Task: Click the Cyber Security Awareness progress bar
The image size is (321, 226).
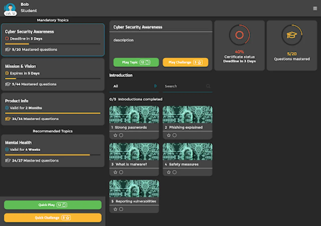Action: pos(53,44)
